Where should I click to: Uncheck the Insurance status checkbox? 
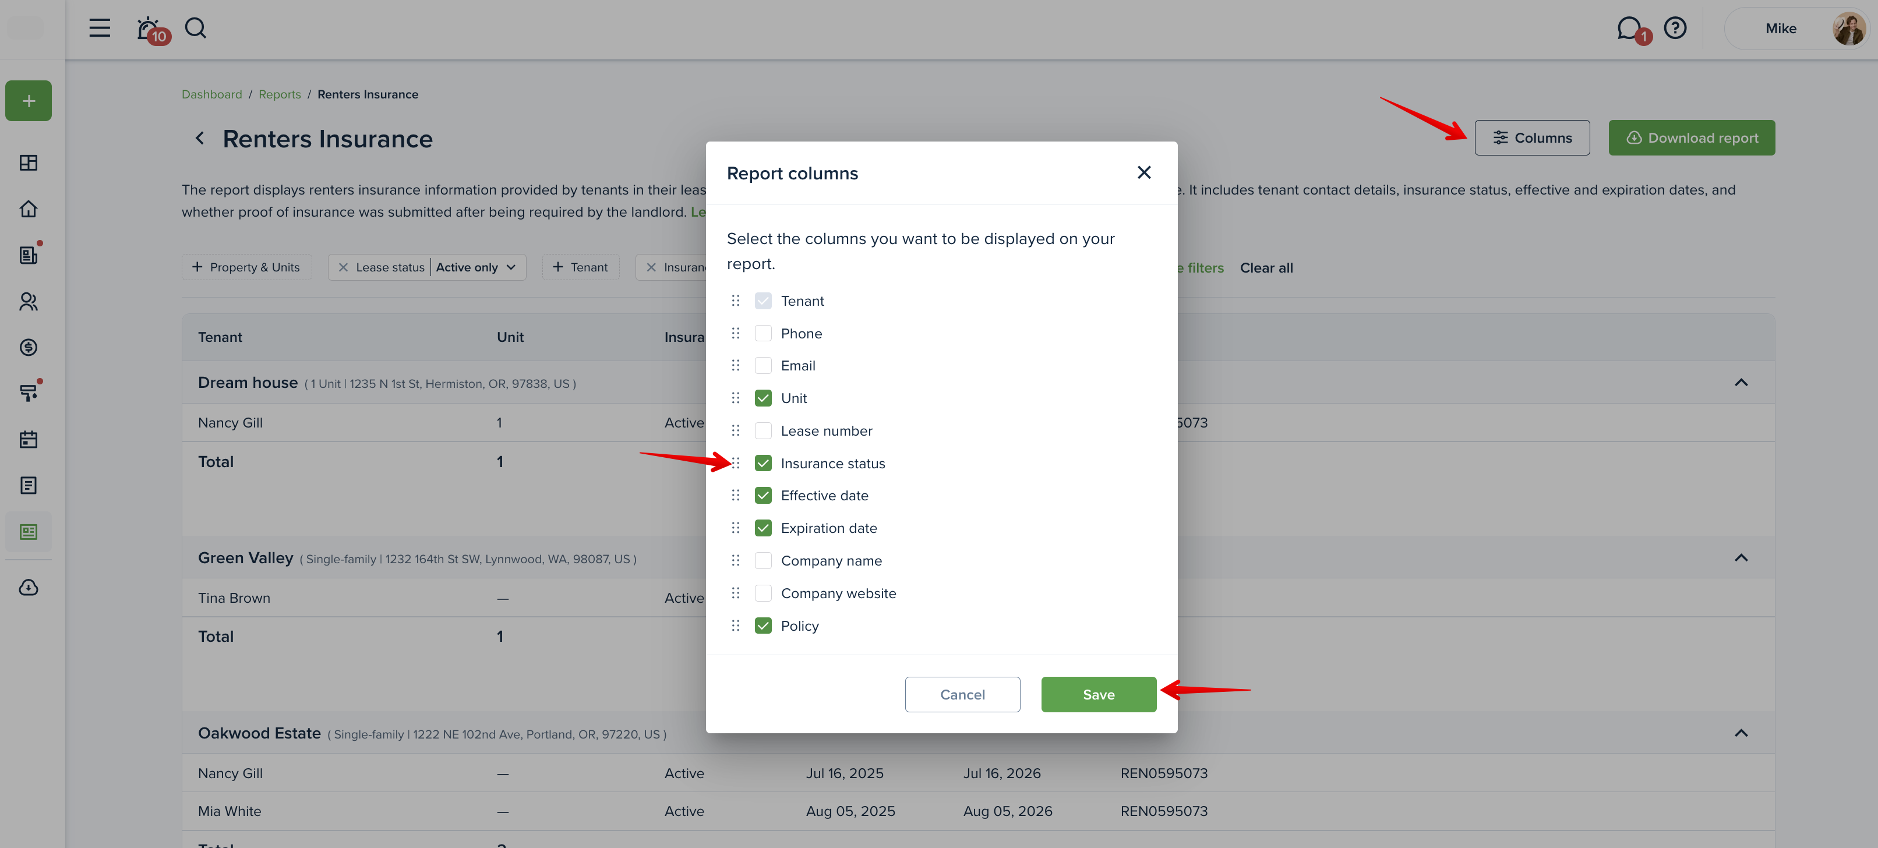(763, 463)
